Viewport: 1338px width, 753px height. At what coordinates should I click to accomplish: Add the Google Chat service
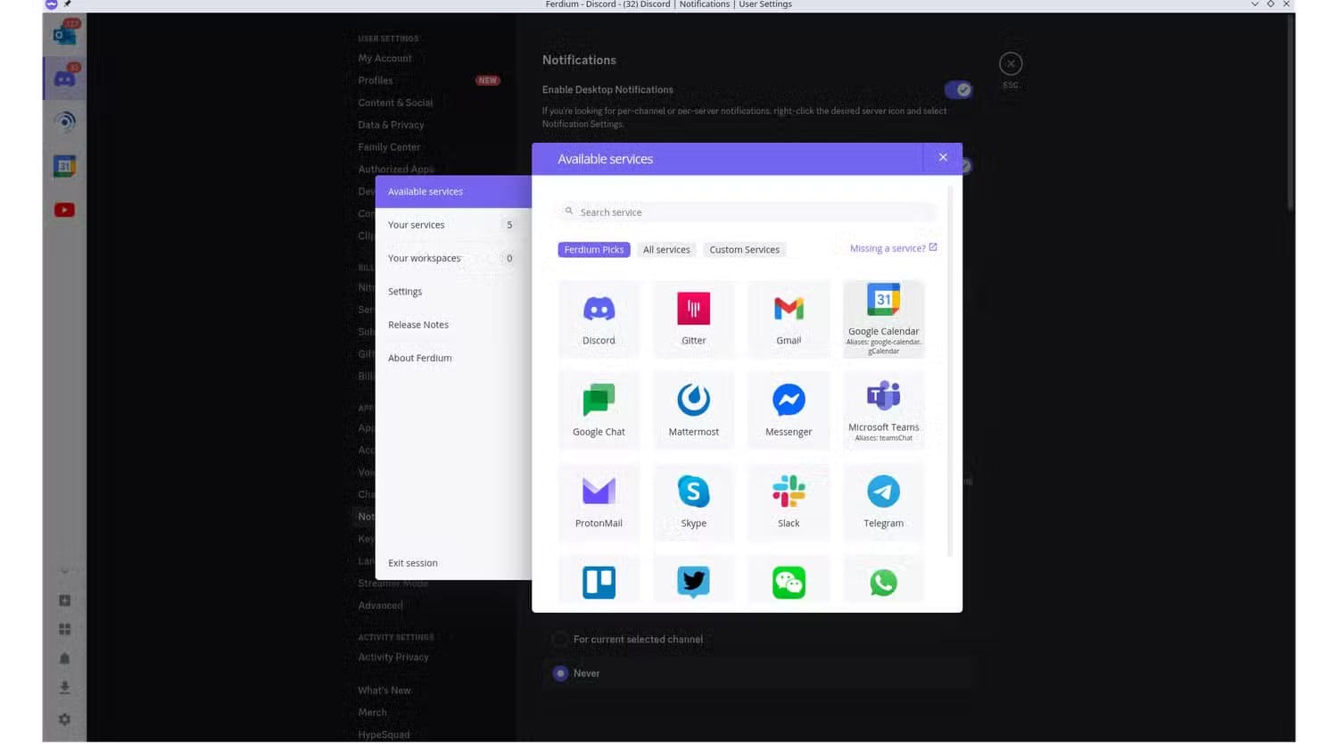[599, 410]
